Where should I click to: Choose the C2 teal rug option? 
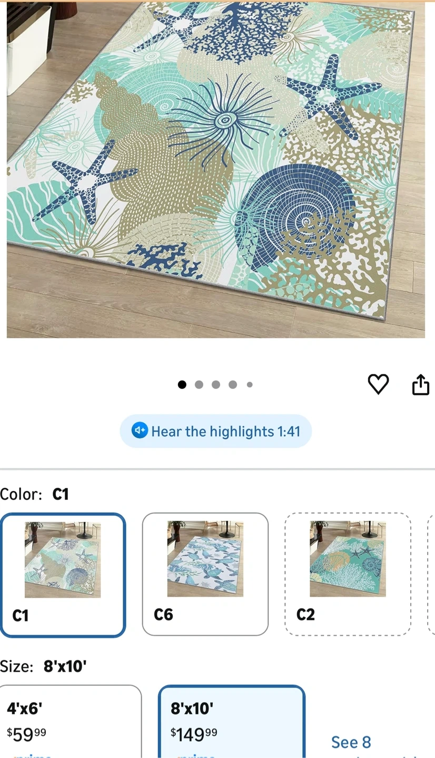pyautogui.click(x=348, y=574)
